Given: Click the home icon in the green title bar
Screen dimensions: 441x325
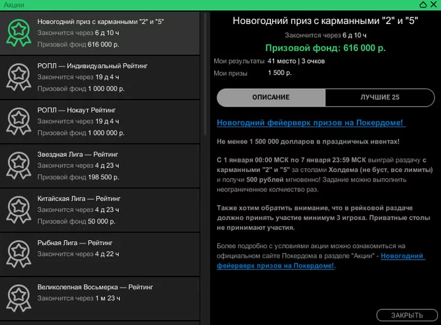Looking at the screenshot, I should 423,4.
